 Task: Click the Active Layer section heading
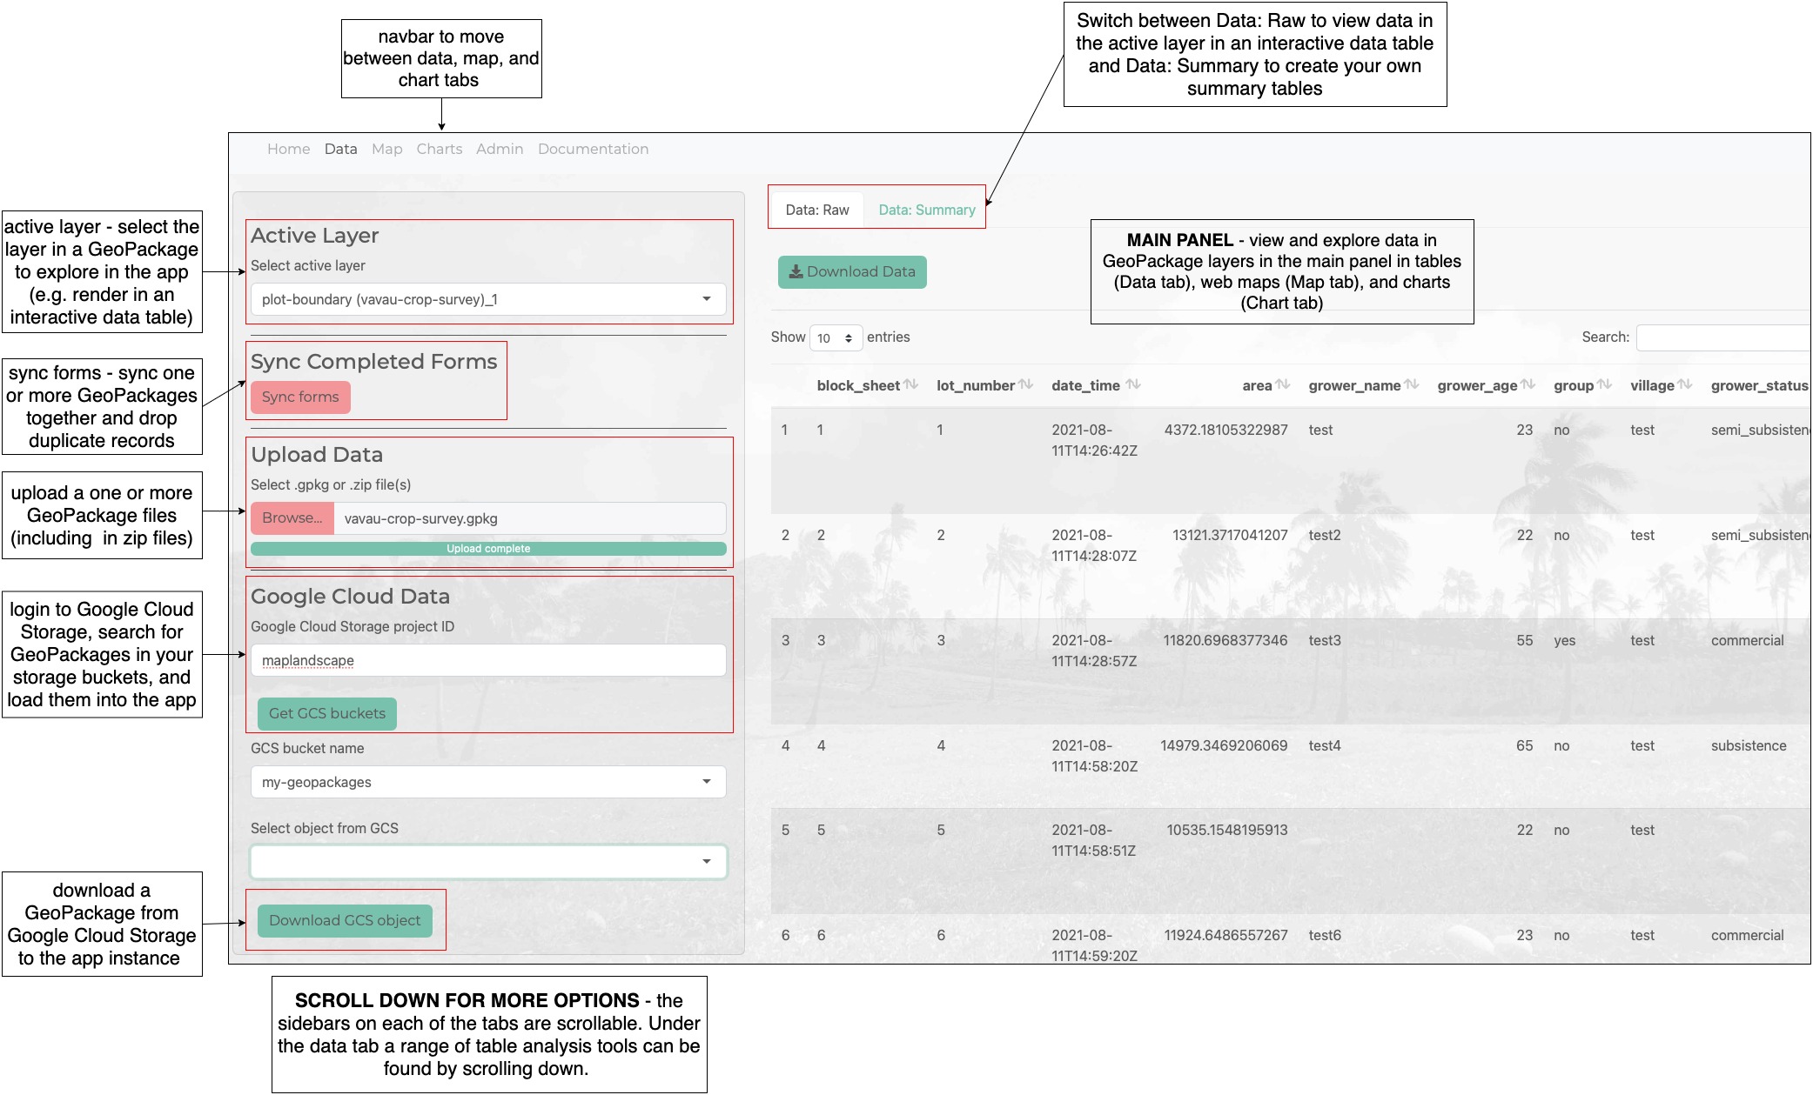pos(314,236)
